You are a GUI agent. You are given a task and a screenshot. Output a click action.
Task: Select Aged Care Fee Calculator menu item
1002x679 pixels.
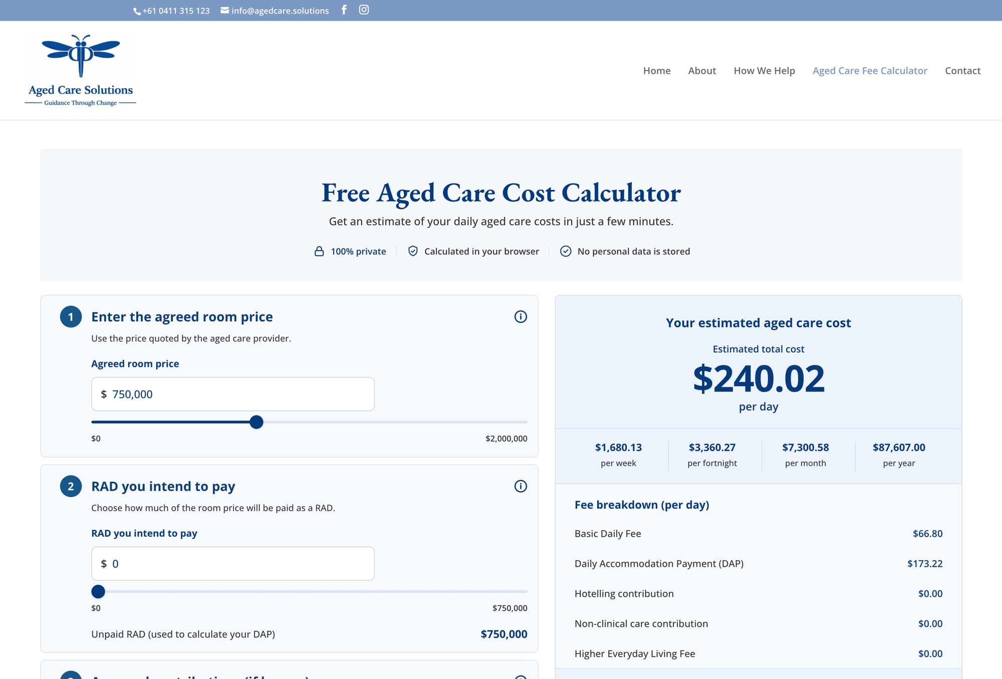click(x=870, y=71)
